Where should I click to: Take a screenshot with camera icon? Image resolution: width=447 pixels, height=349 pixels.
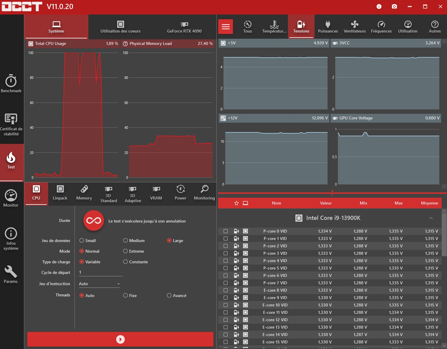[x=394, y=7]
